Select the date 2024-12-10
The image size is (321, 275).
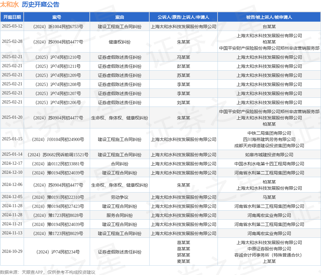(12, 172)
